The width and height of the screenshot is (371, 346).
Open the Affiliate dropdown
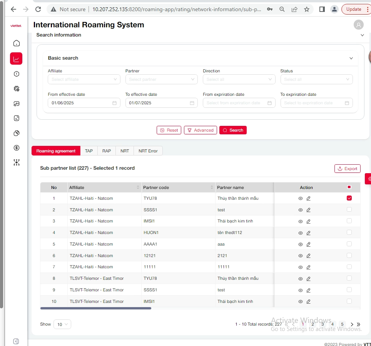pos(84,80)
